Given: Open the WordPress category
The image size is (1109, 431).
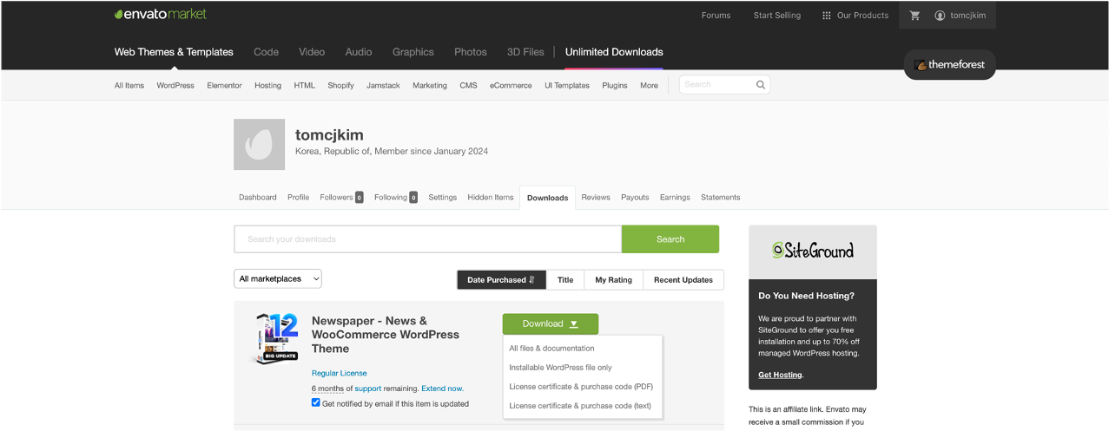Looking at the screenshot, I should tap(175, 85).
